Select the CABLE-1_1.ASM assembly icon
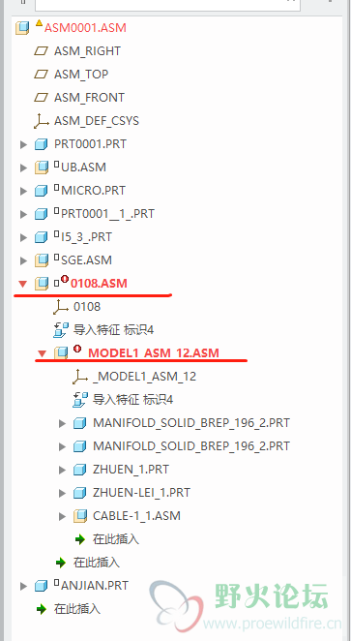 tap(80, 516)
